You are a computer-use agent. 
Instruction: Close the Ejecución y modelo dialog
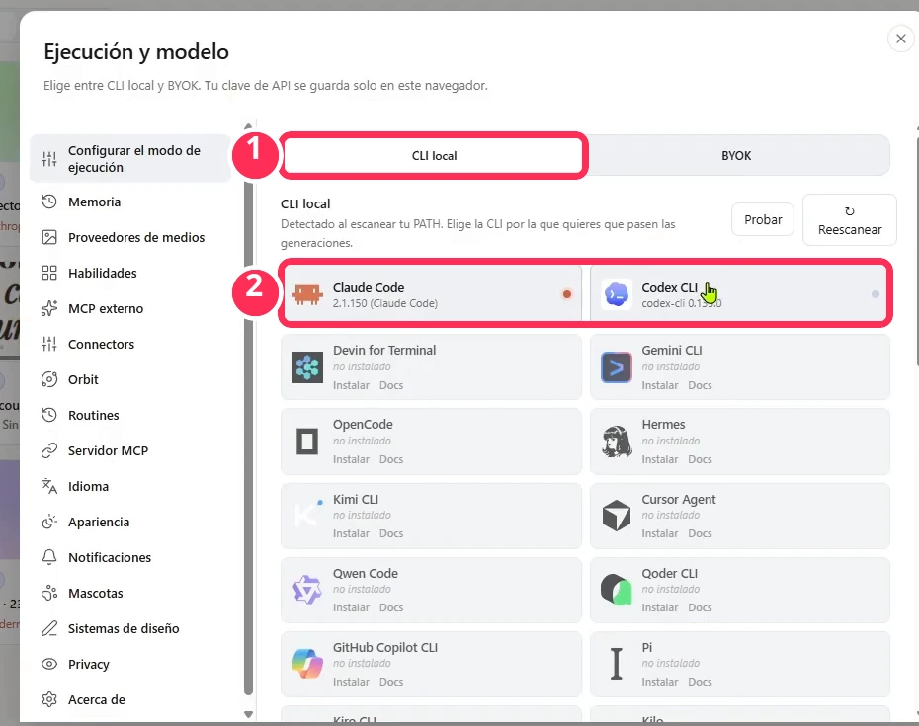coord(901,39)
